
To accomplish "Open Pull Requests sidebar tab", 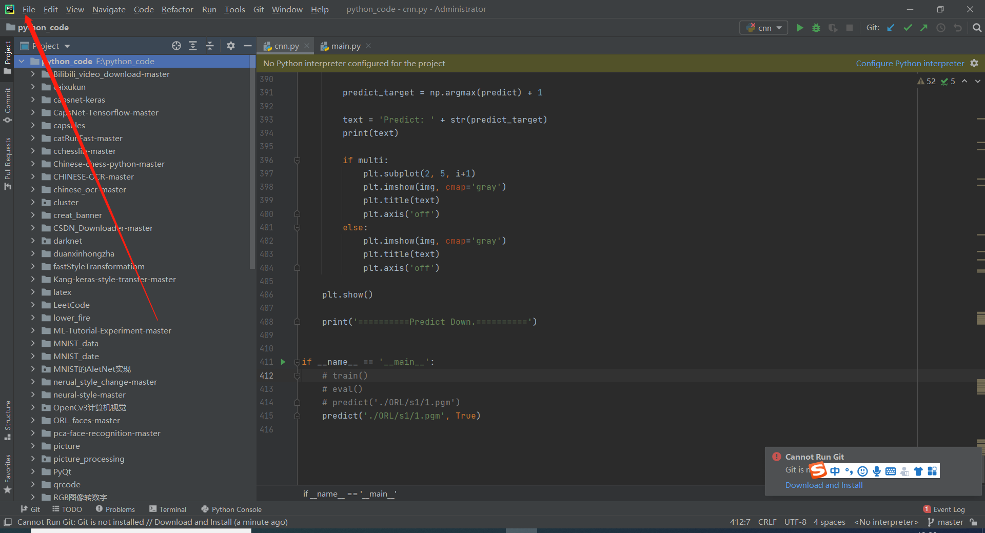I will coord(8,163).
